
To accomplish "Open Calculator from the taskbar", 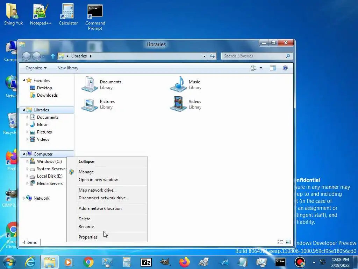I will [127, 262].
